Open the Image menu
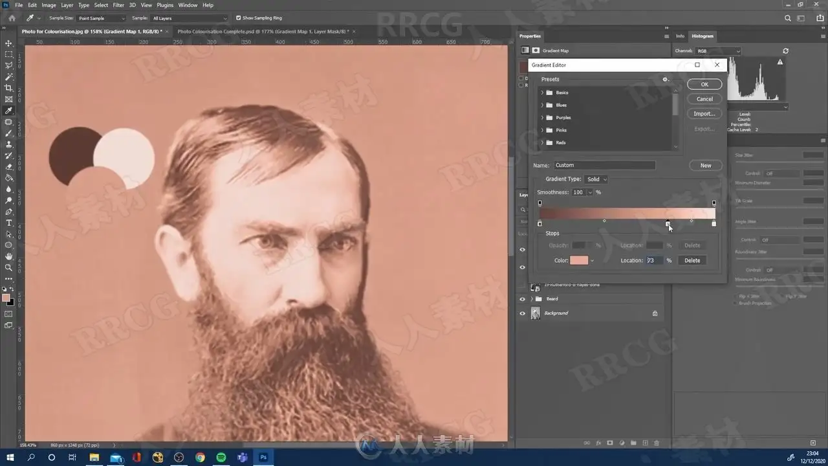 pyautogui.click(x=49, y=5)
